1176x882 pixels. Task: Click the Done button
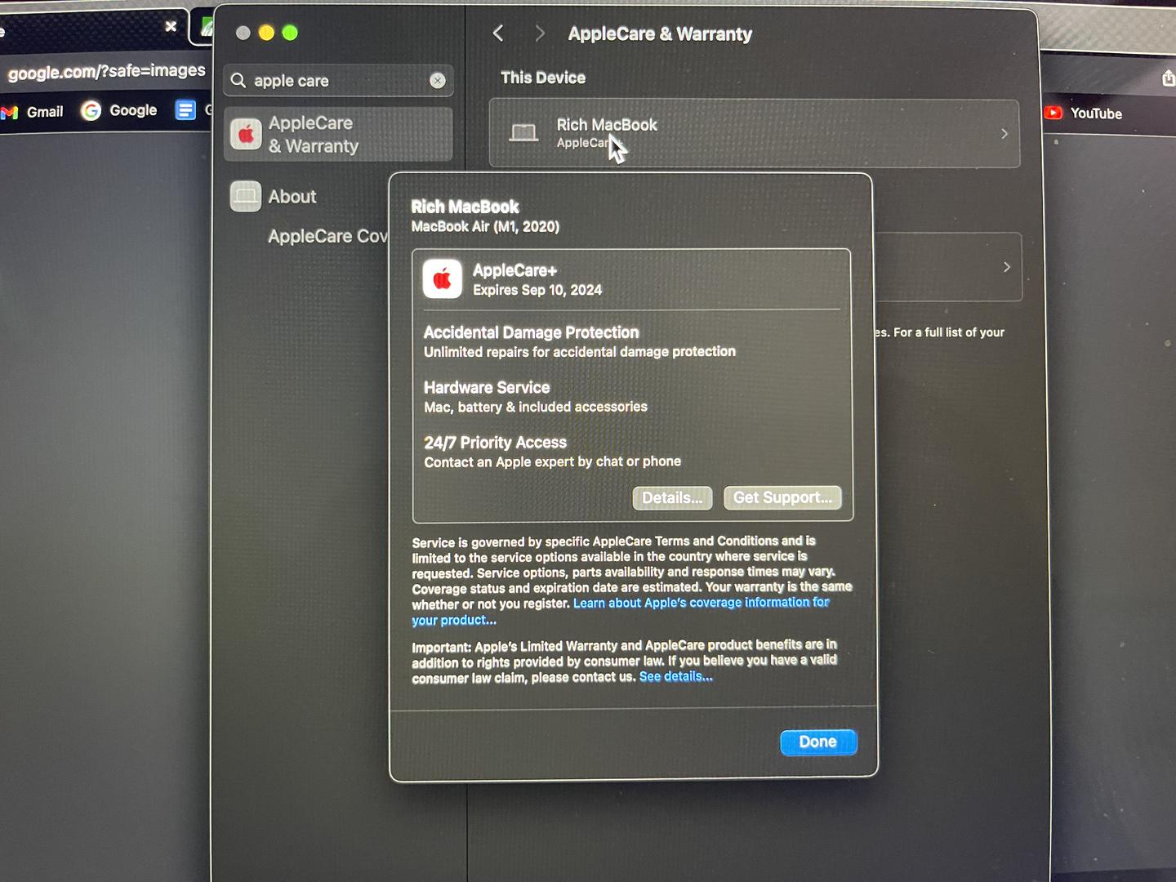(x=818, y=742)
